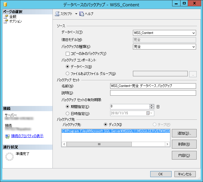This screenshot has width=203, height=182.
Task: Select the オプション page
Action: coord(16,21)
